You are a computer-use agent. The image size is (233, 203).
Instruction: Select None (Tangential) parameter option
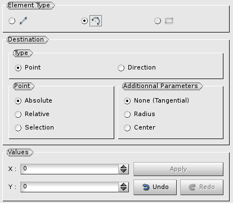(x=156, y=101)
